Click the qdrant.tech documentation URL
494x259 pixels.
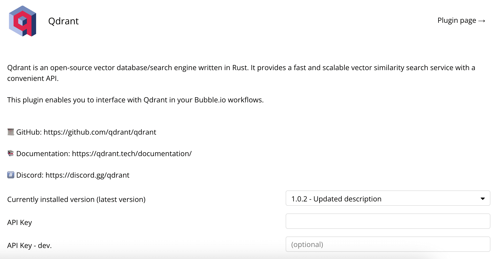click(132, 154)
